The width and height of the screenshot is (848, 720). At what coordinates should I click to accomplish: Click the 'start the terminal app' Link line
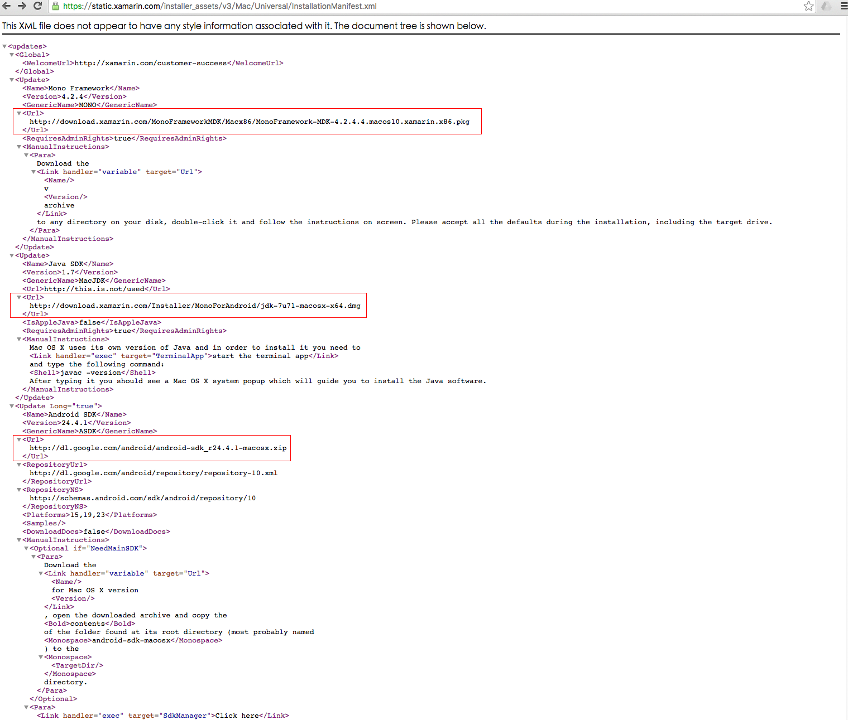[x=184, y=356]
